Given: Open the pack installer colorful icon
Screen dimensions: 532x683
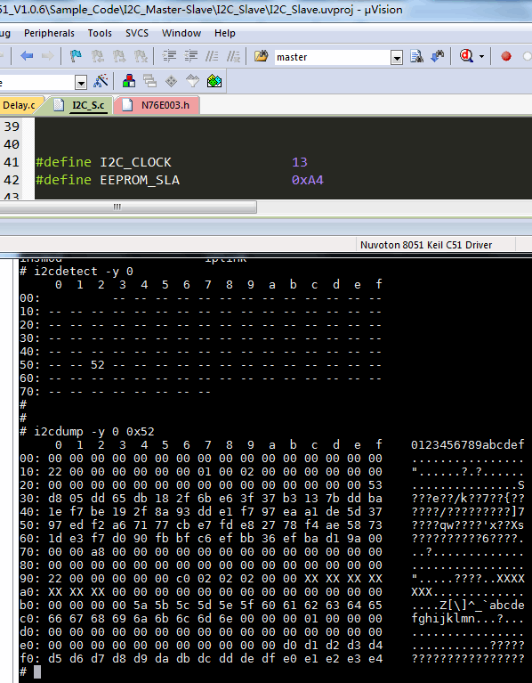Looking at the screenshot, I should (x=214, y=81).
